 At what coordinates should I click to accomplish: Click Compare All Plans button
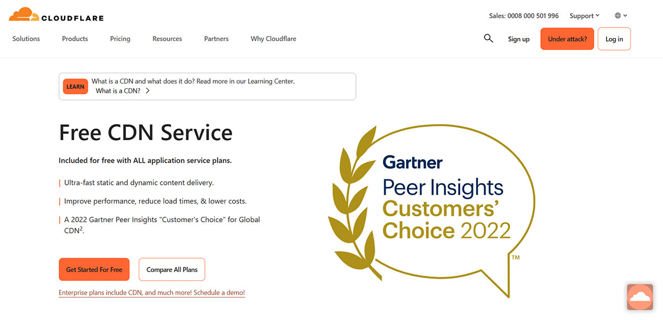pyautogui.click(x=172, y=269)
